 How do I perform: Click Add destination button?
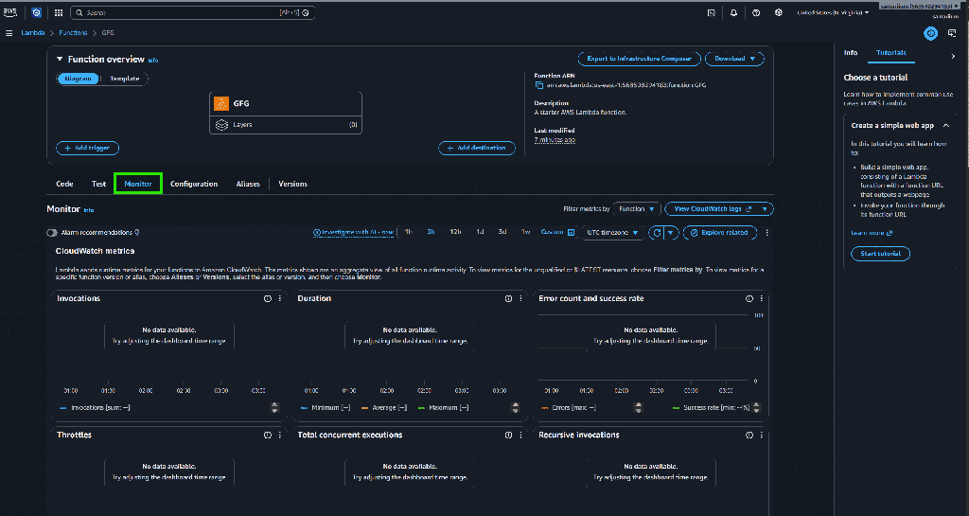pos(477,149)
